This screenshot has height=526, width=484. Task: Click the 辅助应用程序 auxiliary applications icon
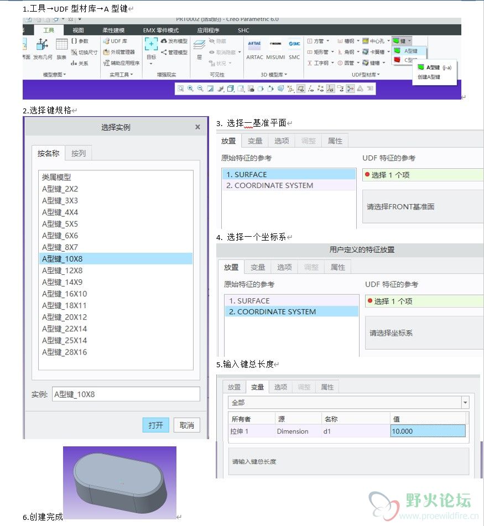[x=106, y=63]
